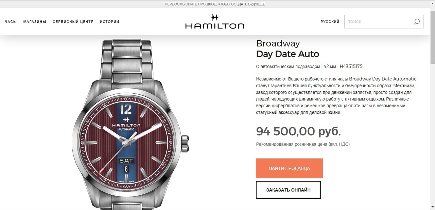Click the scrollbar down arrow
Screen dimensions: 435x210
point(432,207)
